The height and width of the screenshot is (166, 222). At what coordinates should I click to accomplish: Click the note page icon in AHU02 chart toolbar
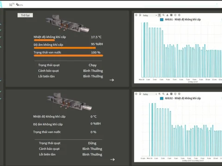point(140,94)
